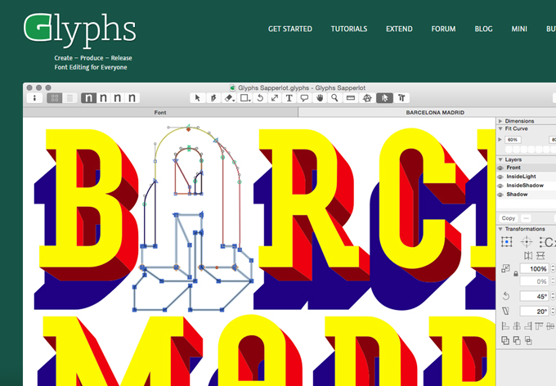The height and width of the screenshot is (386, 556).
Task: Edit the 45° rotation field
Action: pos(535,296)
